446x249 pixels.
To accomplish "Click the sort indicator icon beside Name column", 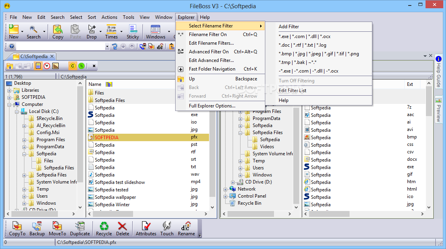I will point(109,84).
